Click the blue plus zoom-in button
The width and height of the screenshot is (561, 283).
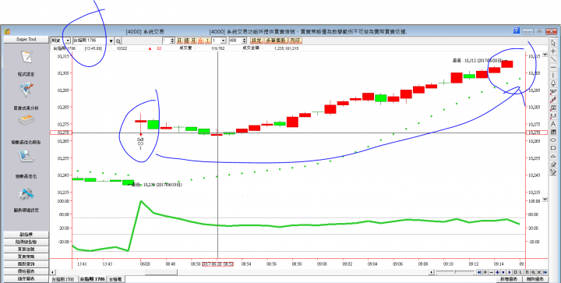point(497,272)
